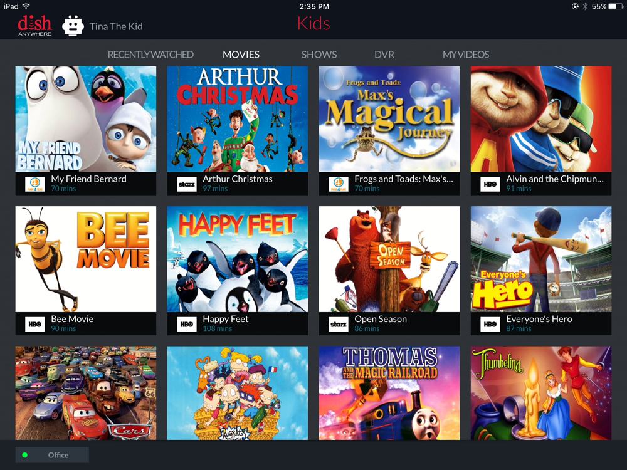Open the Tina The Kid robot avatar

coord(73,26)
